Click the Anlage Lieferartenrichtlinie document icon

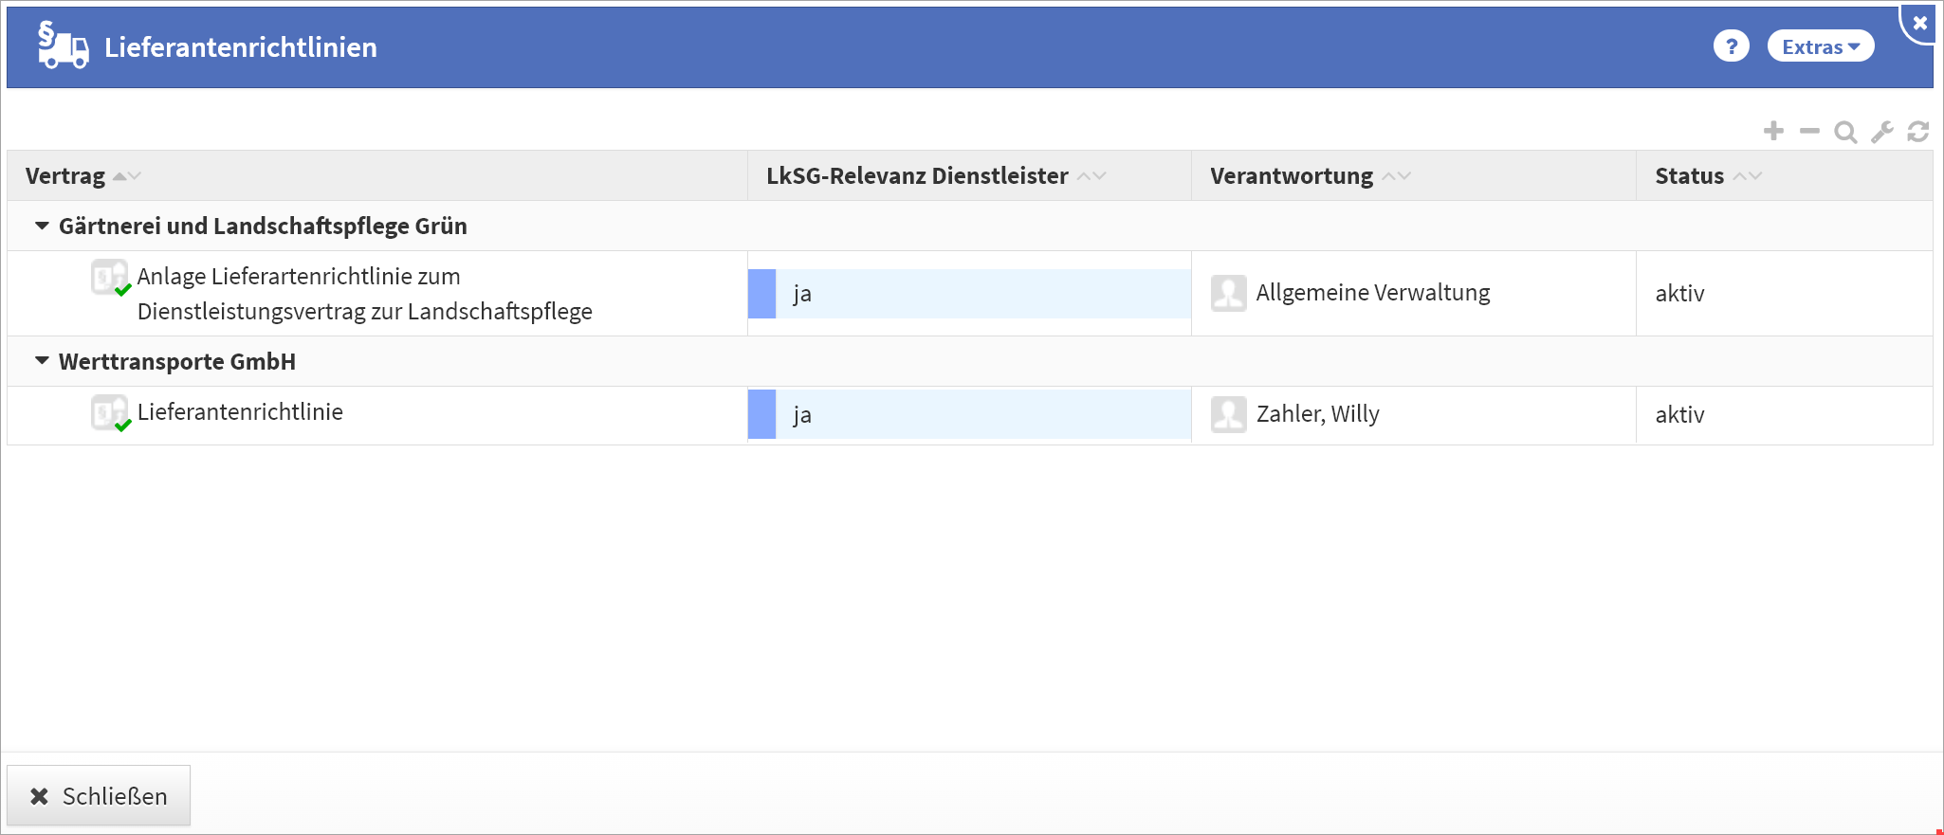coord(109,277)
